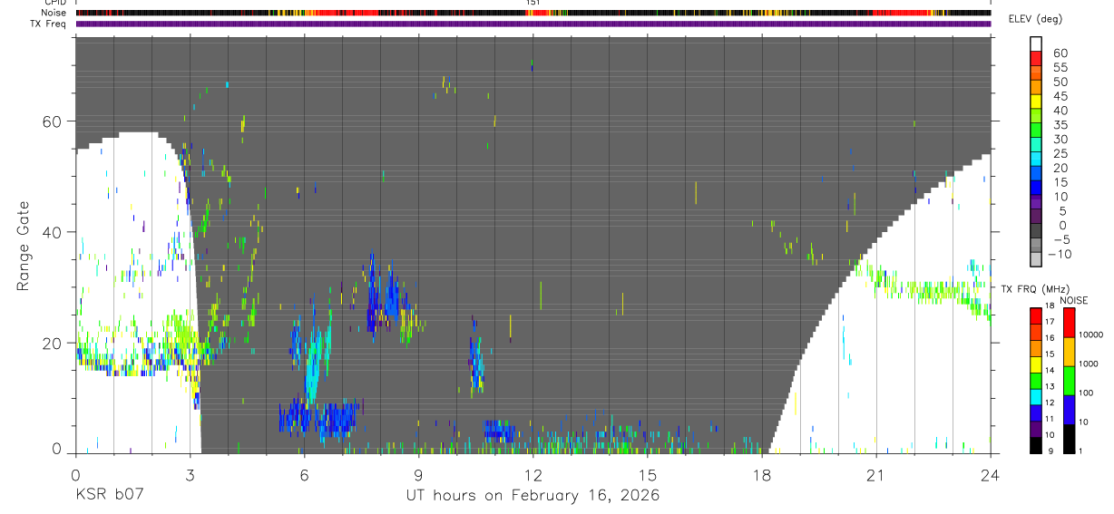Click the purple TX Freq strip above the plot
The height and width of the screenshot is (514, 1114).
pos(533,24)
